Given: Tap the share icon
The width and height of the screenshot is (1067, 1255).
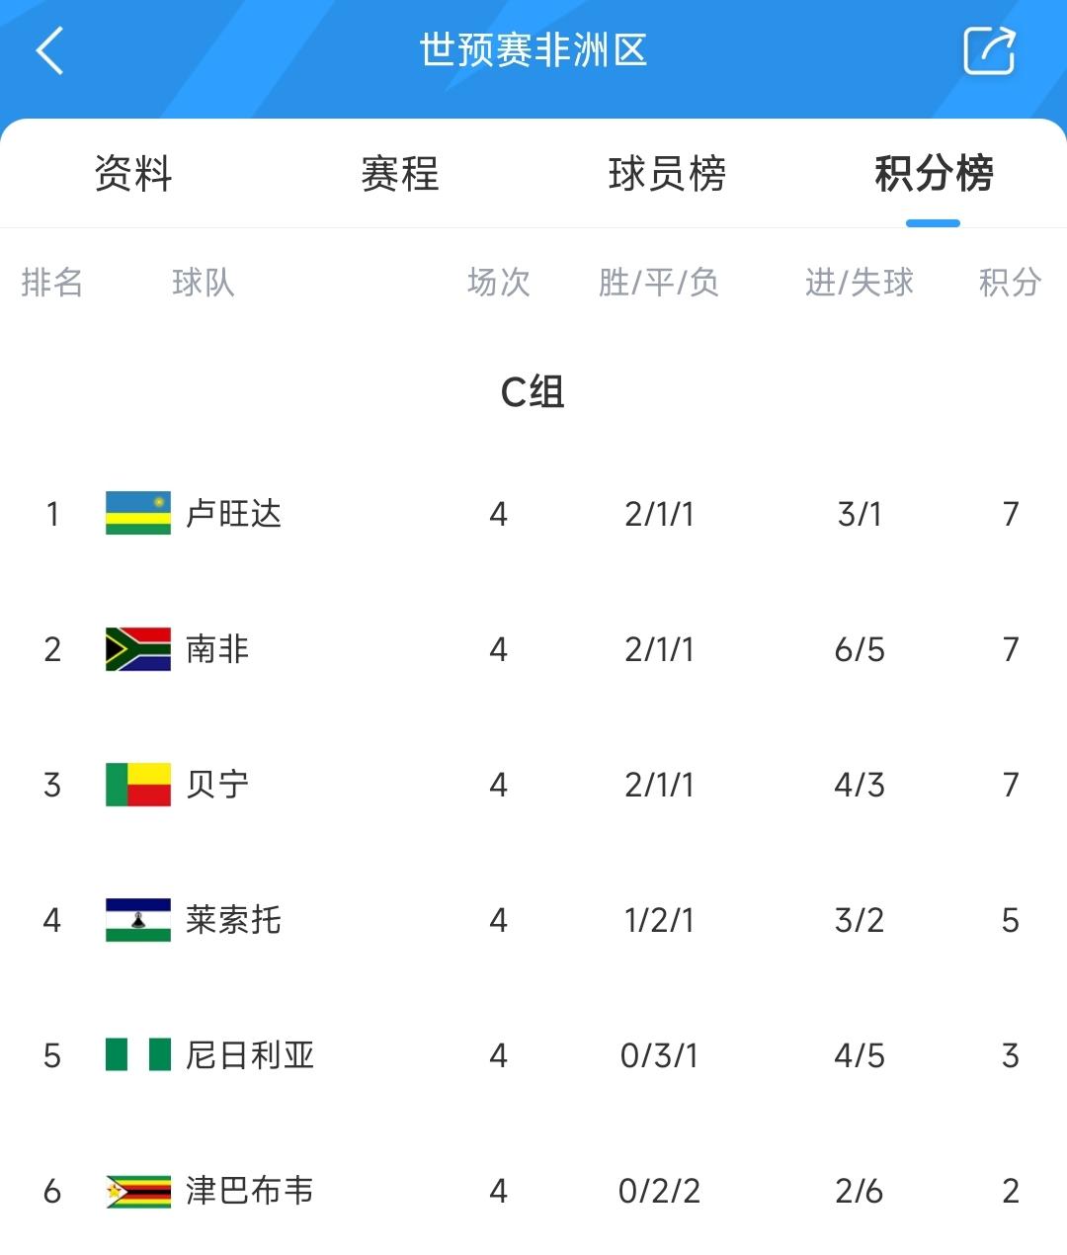Looking at the screenshot, I should pos(989,50).
